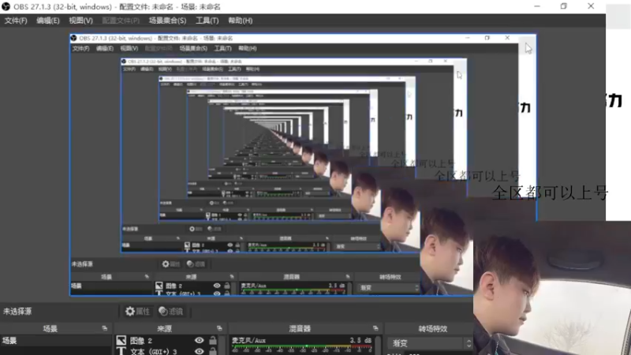Toggle the lock of 文本 (GDI+) 3 source
Viewport: 631px width, 355px height.
[x=212, y=351]
